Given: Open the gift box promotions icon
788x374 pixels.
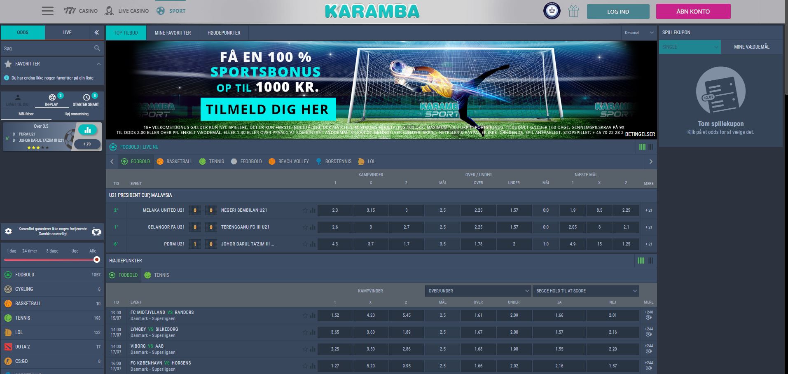Looking at the screenshot, I should click(573, 11).
